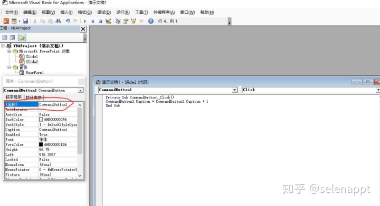The image size is (380, 206).
Task: Click the View Object icon in project pane
Action: (12, 37)
